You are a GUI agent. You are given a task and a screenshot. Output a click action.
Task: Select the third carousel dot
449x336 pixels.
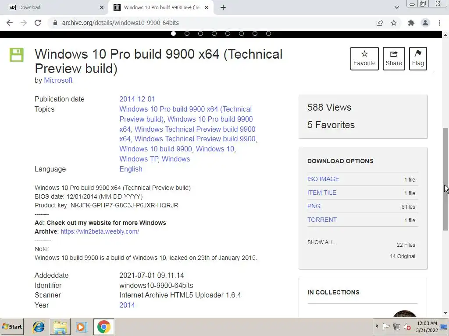click(x=200, y=33)
